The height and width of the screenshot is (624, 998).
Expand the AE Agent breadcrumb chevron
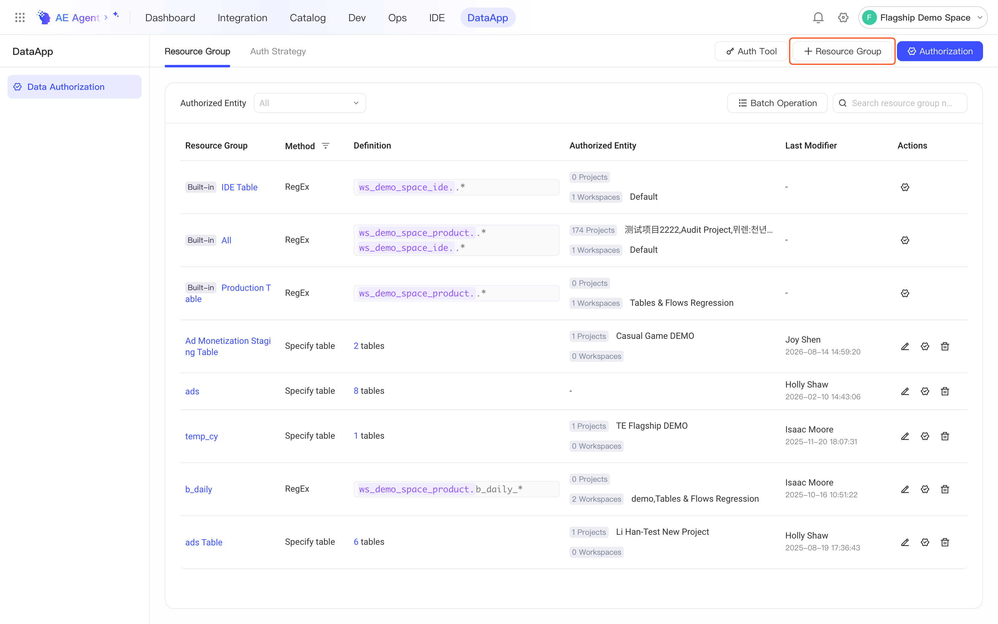(x=106, y=17)
